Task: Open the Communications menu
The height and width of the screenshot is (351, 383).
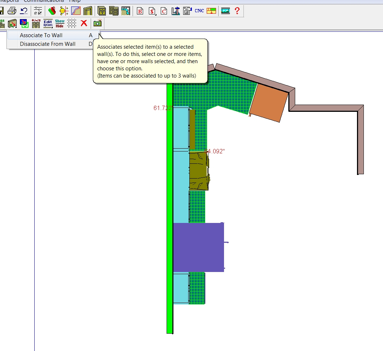Action: tap(43, 1)
